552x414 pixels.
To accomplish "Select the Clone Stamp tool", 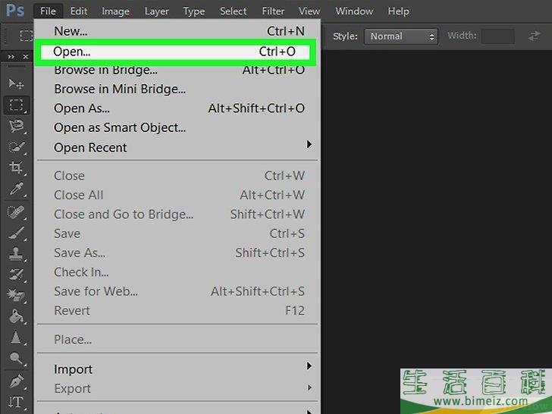I will [16, 254].
